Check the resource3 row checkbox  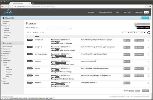[148, 61]
